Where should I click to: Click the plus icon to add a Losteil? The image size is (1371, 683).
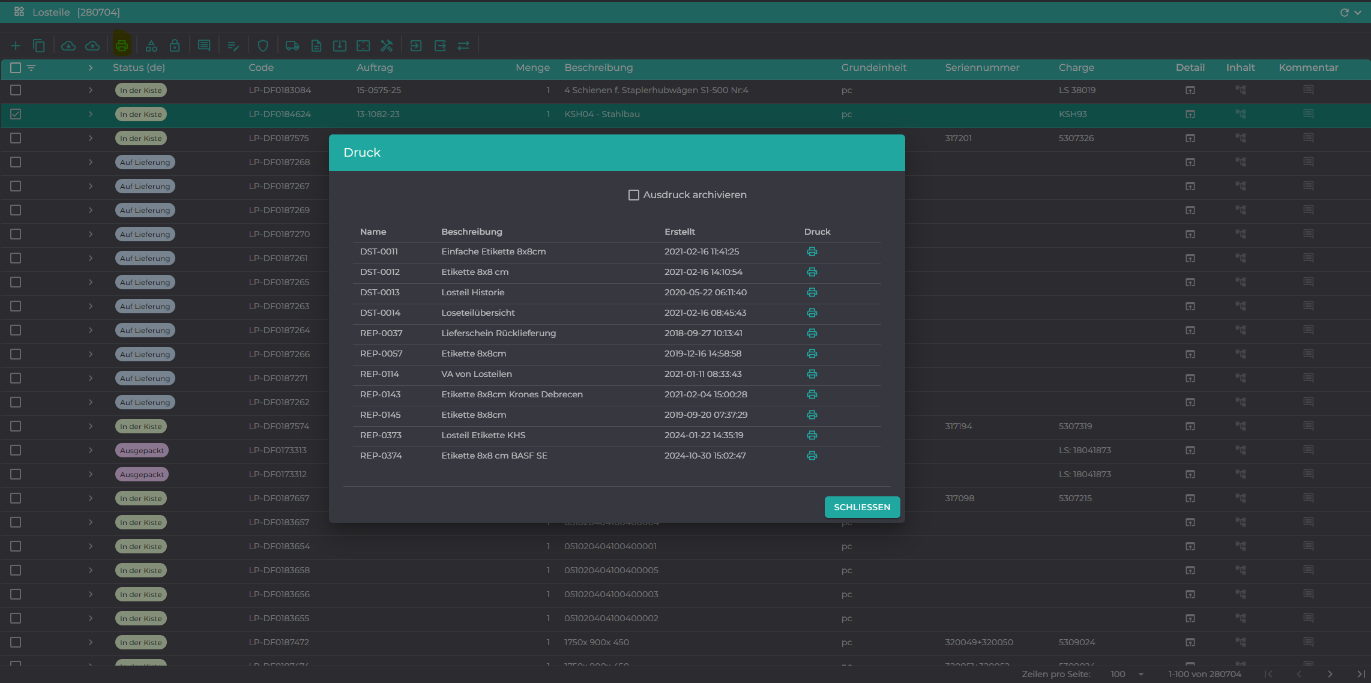click(16, 46)
